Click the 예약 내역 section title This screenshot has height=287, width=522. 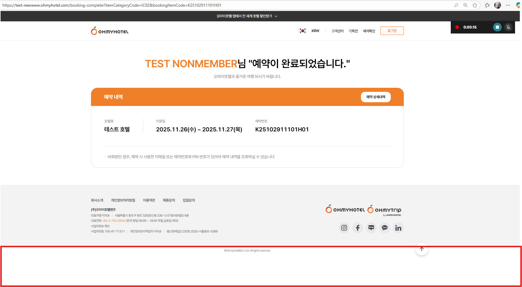tap(113, 97)
